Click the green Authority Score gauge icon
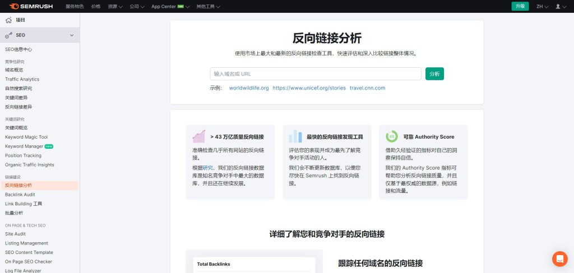This screenshot has width=574, height=273. click(392, 136)
